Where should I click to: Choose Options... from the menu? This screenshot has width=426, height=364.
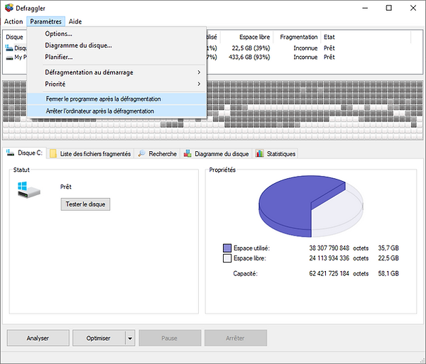click(x=117, y=33)
